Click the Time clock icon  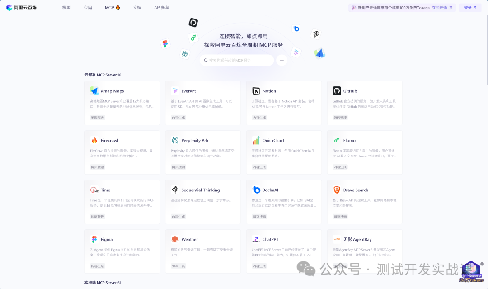[94, 190]
